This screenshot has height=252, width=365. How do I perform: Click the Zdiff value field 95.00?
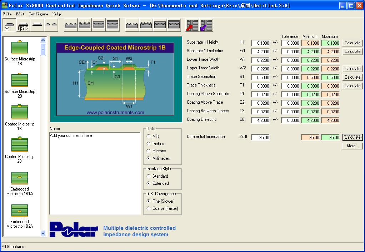point(260,137)
